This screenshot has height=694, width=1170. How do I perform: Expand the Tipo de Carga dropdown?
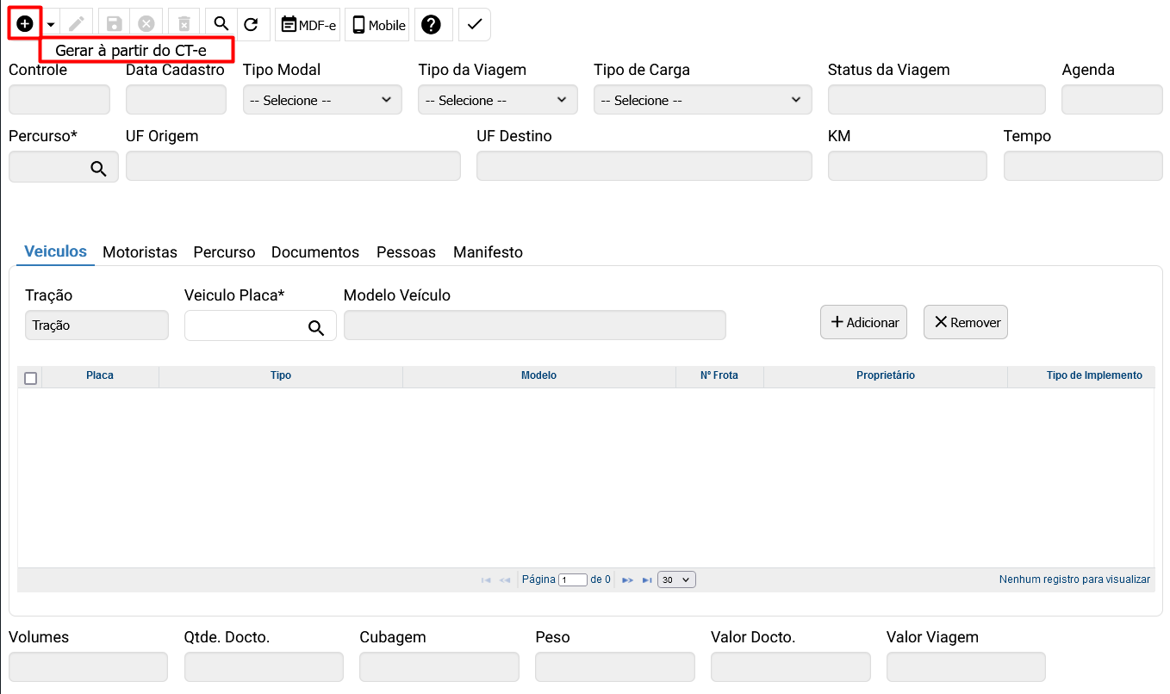pos(702,100)
